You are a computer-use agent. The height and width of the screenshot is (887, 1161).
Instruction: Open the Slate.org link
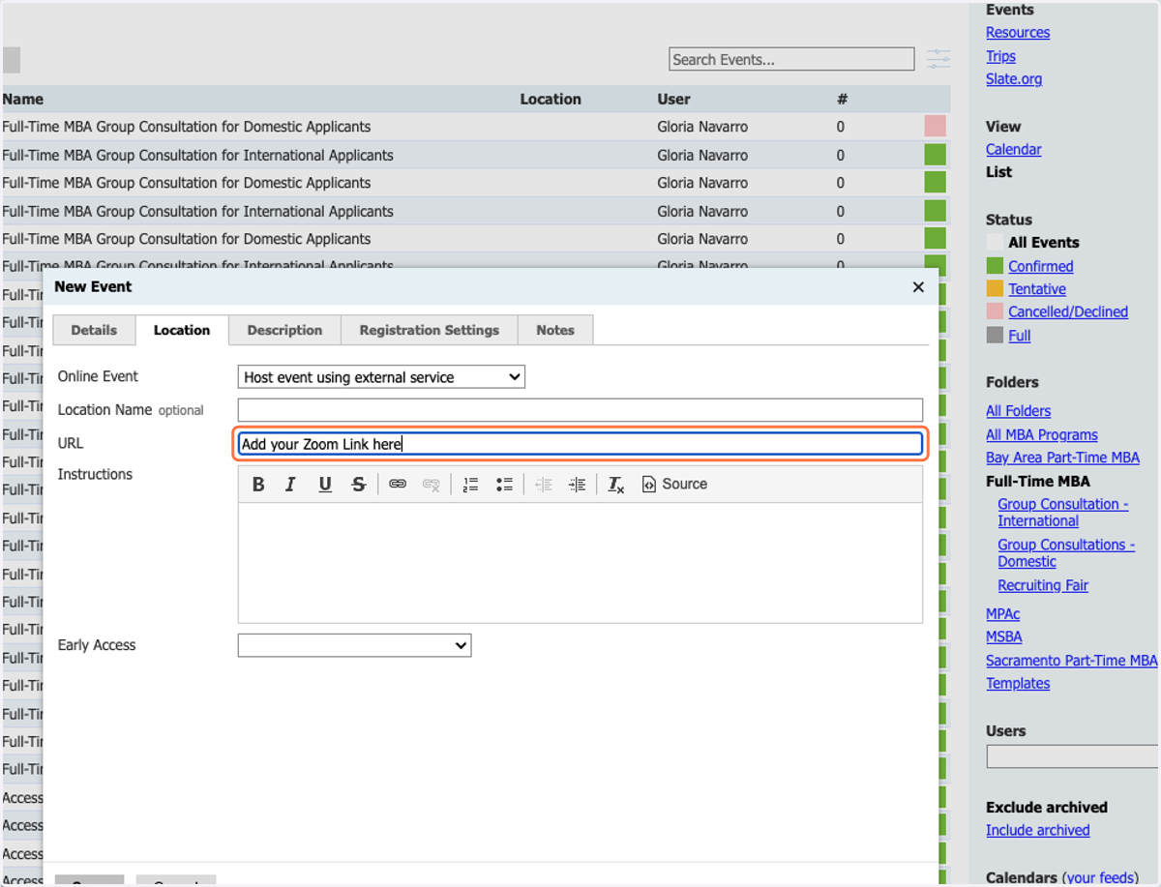tap(1014, 79)
